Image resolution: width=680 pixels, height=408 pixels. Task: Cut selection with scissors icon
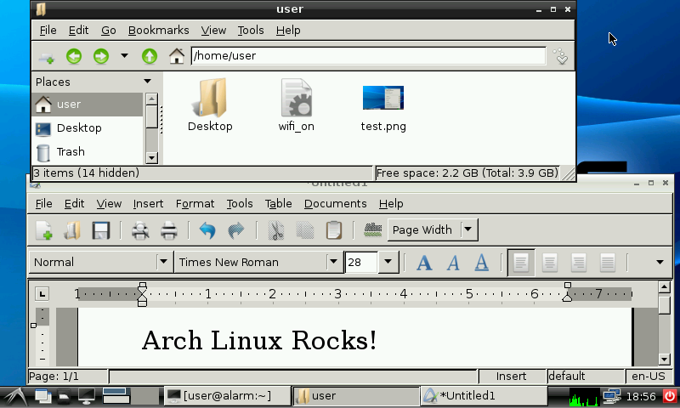pos(275,230)
